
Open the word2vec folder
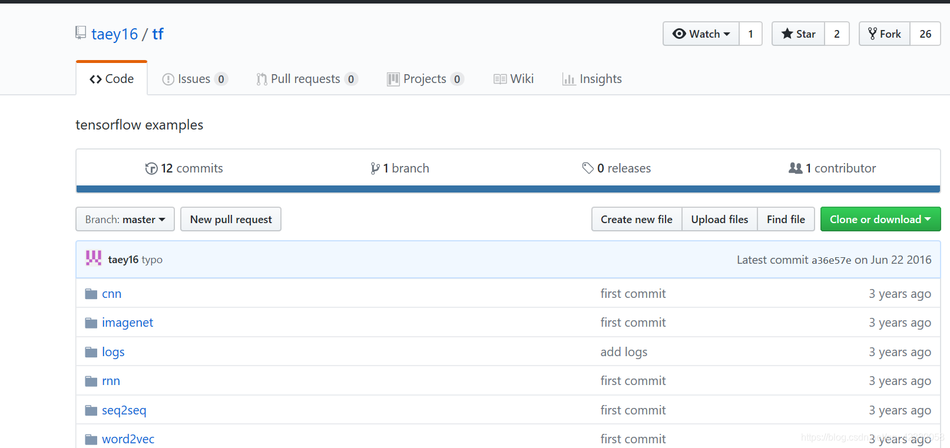[x=128, y=439]
